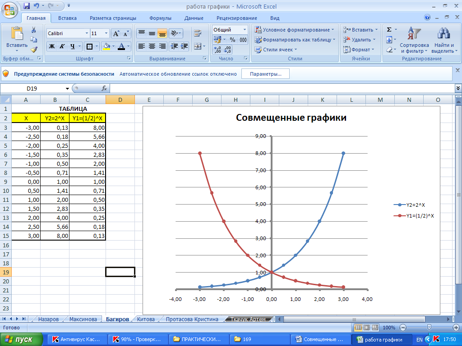Viewport: 462px width, 346px height.
Task: Click the Orientation text-angle icon
Action: point(174,33)
